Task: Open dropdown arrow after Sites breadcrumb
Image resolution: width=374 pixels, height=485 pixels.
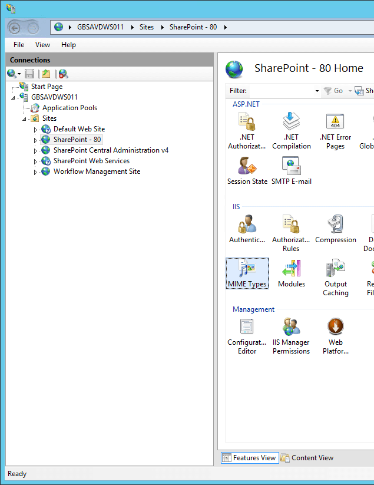Action: (163, 27)
